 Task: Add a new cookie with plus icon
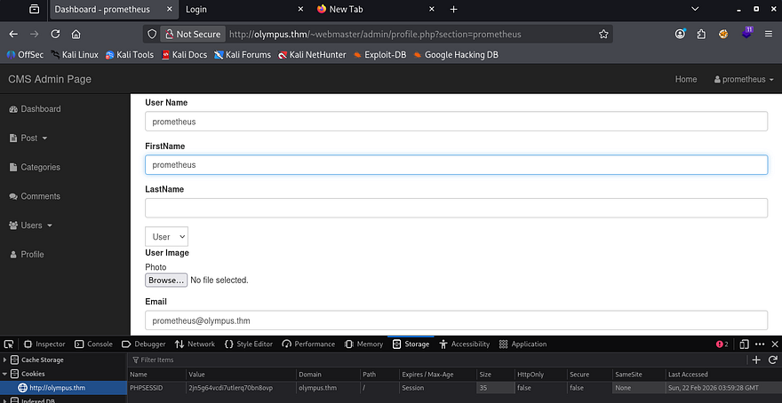[x=756, y=360]
